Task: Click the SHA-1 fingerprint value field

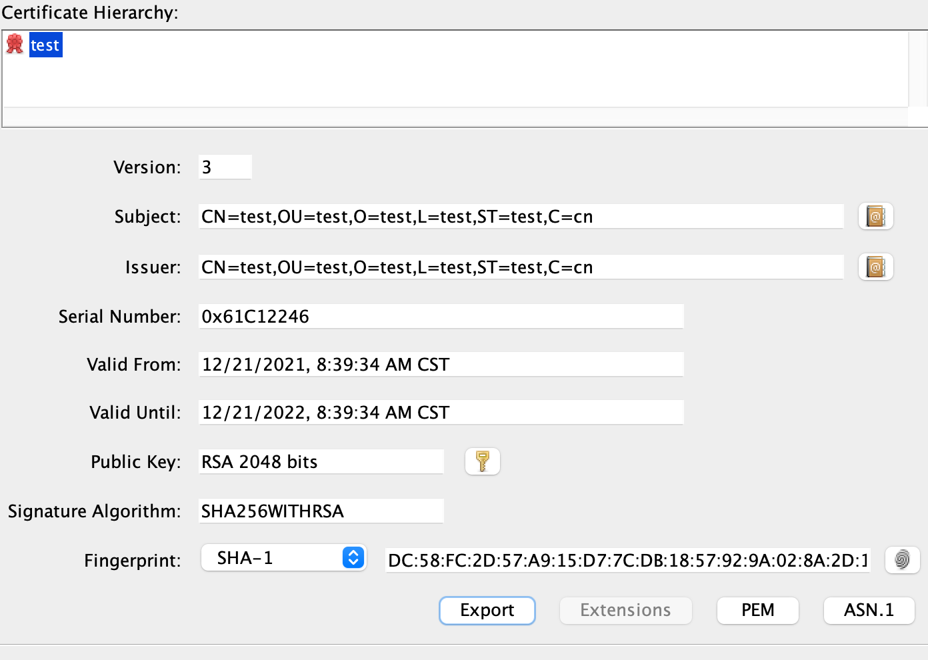Action: (x=627, y=560)
